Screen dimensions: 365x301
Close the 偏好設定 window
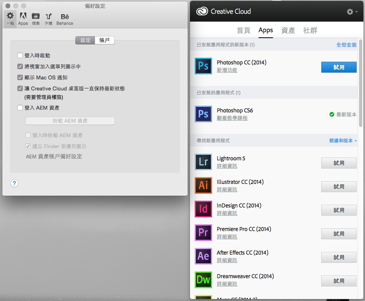tap(7, 6)
